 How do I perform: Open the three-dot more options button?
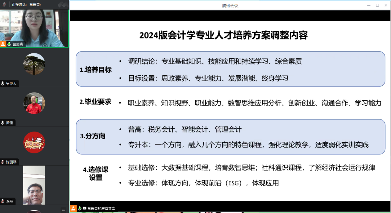63,209
